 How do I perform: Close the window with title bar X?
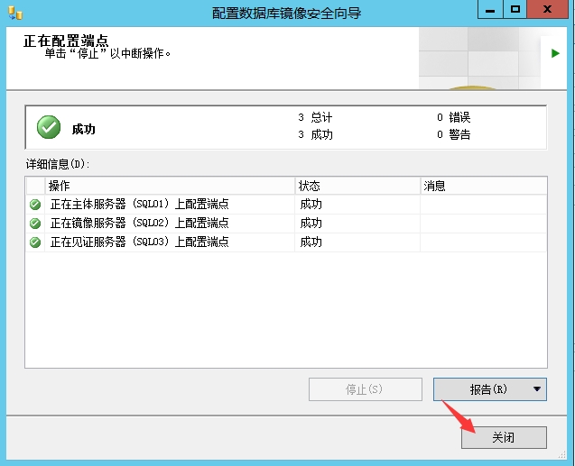(x=547, y=10)
